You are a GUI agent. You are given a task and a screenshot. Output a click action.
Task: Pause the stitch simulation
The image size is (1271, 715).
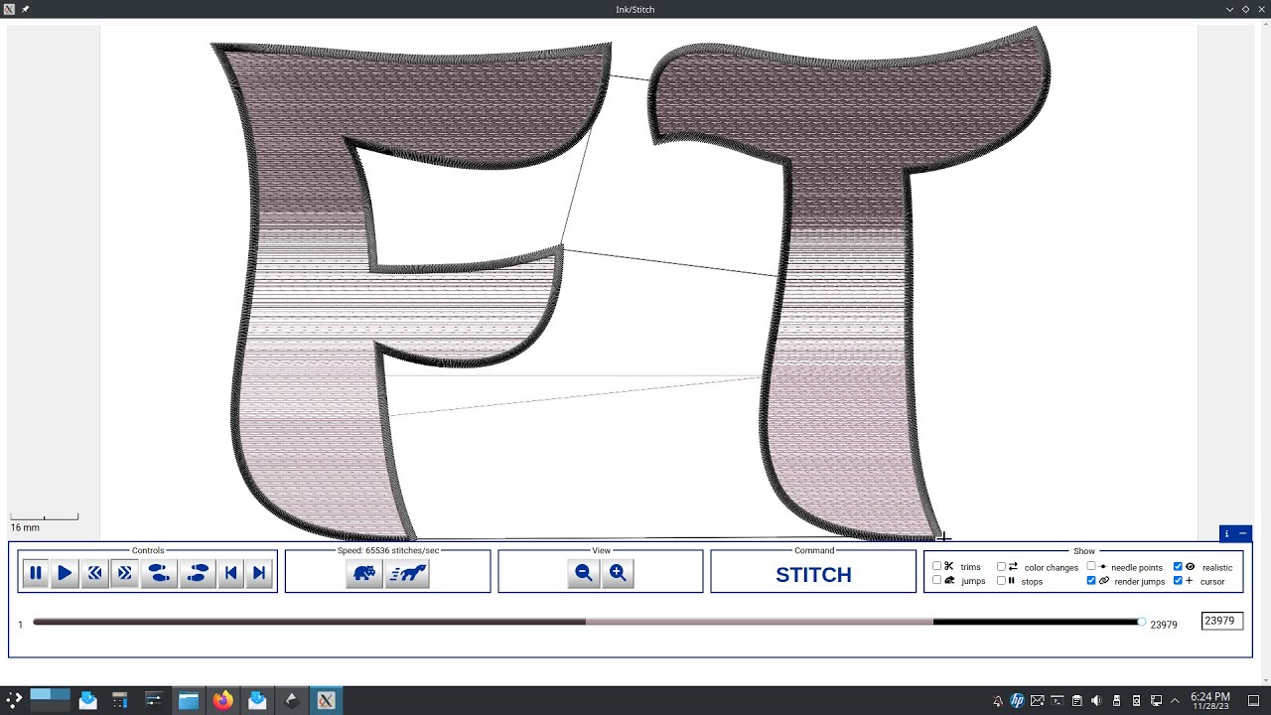(36, 573)
